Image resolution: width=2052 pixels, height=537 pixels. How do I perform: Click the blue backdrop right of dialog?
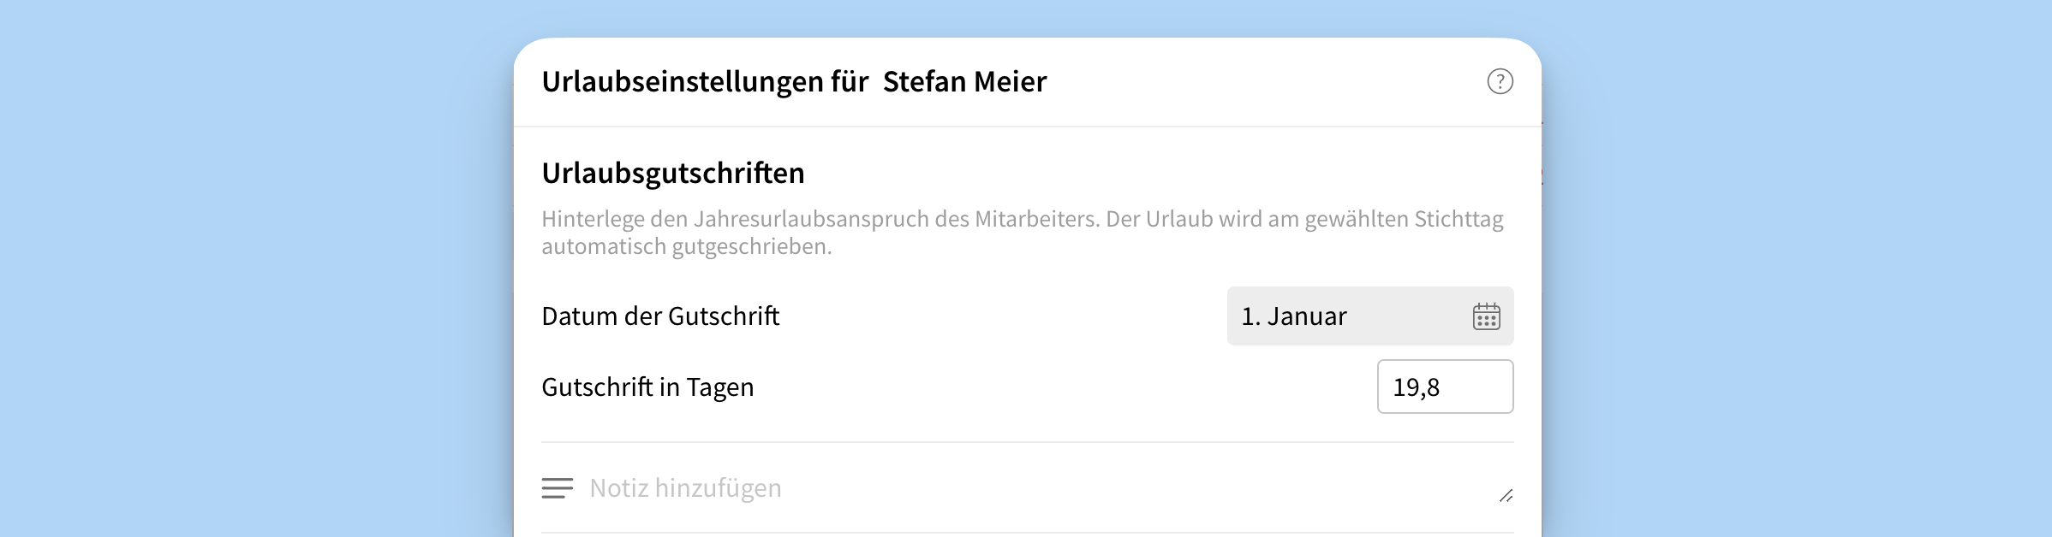pos(1798,268)
